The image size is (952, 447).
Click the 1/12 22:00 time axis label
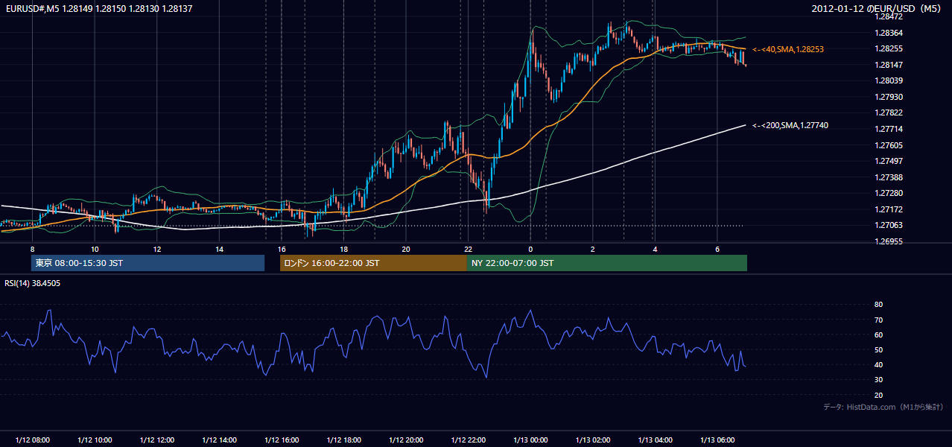(468, 440)
